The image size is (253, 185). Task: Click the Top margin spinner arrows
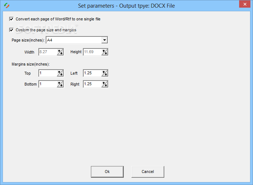60,73
